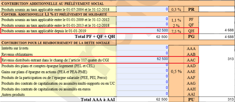Select the 313 result in PU row
The image size is (235, 102).
(231, 99)
